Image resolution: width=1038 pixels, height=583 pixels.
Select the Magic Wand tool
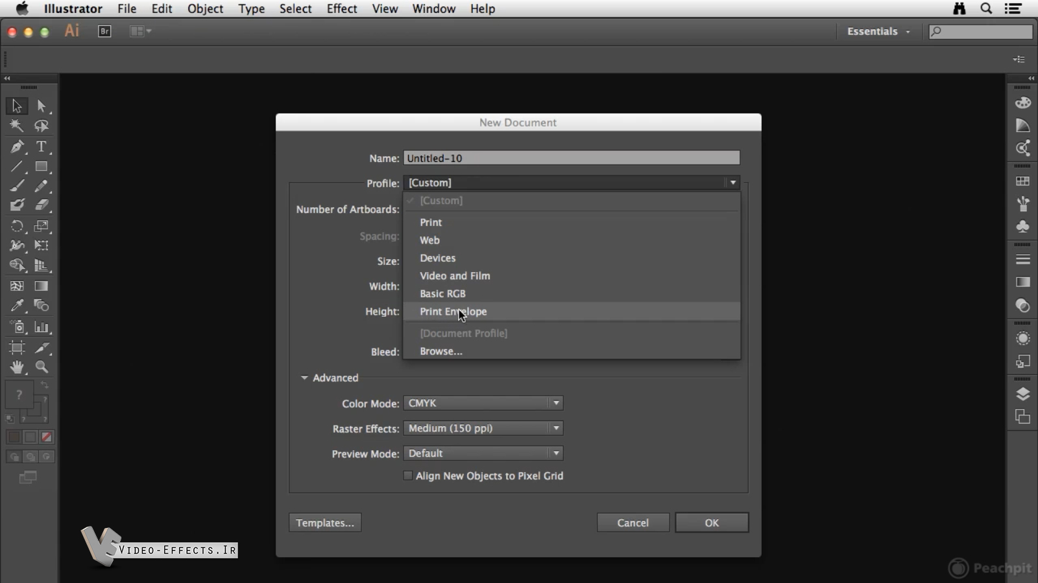click(x=17, y=126)
